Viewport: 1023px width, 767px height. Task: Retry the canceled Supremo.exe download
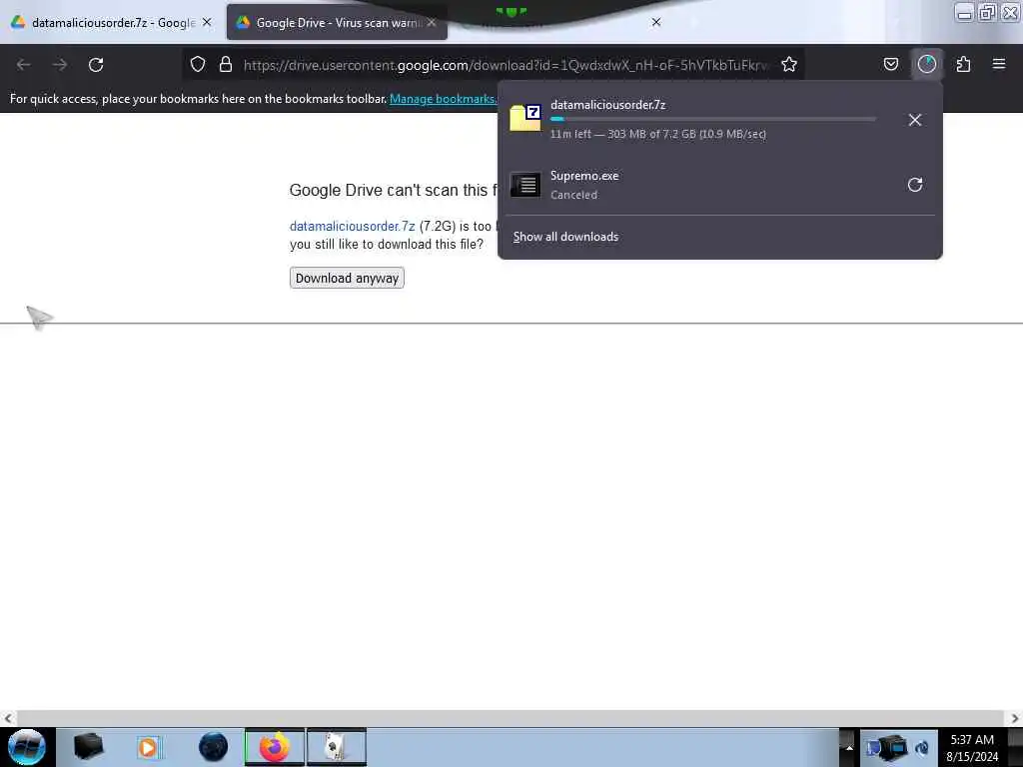coord(915,185)
